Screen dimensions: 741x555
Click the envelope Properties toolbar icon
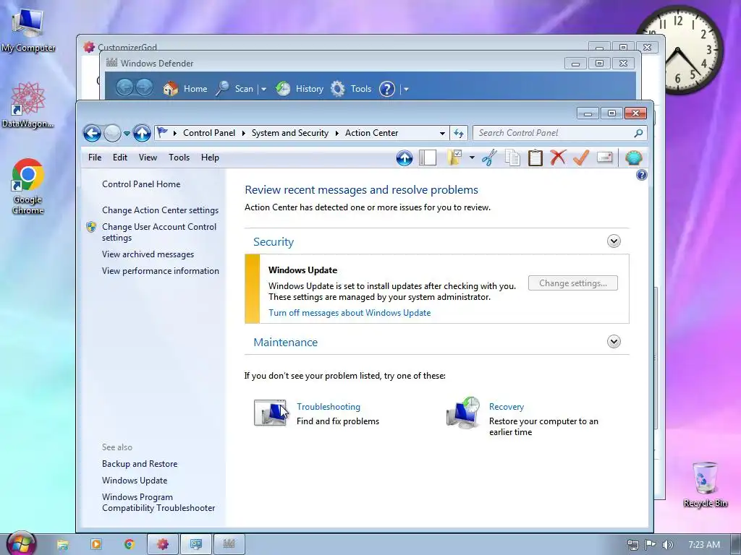(x=604, y=157)
